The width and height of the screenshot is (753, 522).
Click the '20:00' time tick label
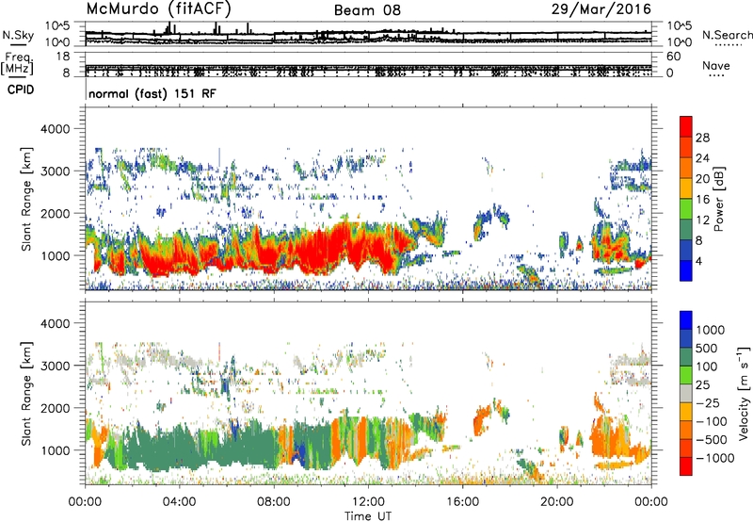pyautogui.click(x=556, y=502)
